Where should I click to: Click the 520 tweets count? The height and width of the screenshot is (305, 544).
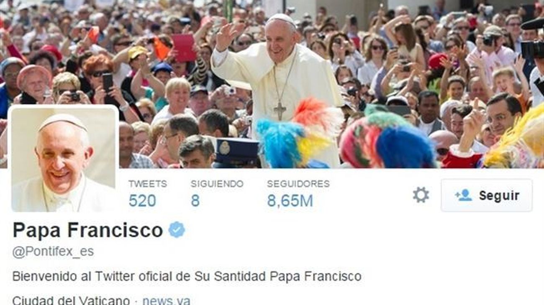tap(142, 201)
